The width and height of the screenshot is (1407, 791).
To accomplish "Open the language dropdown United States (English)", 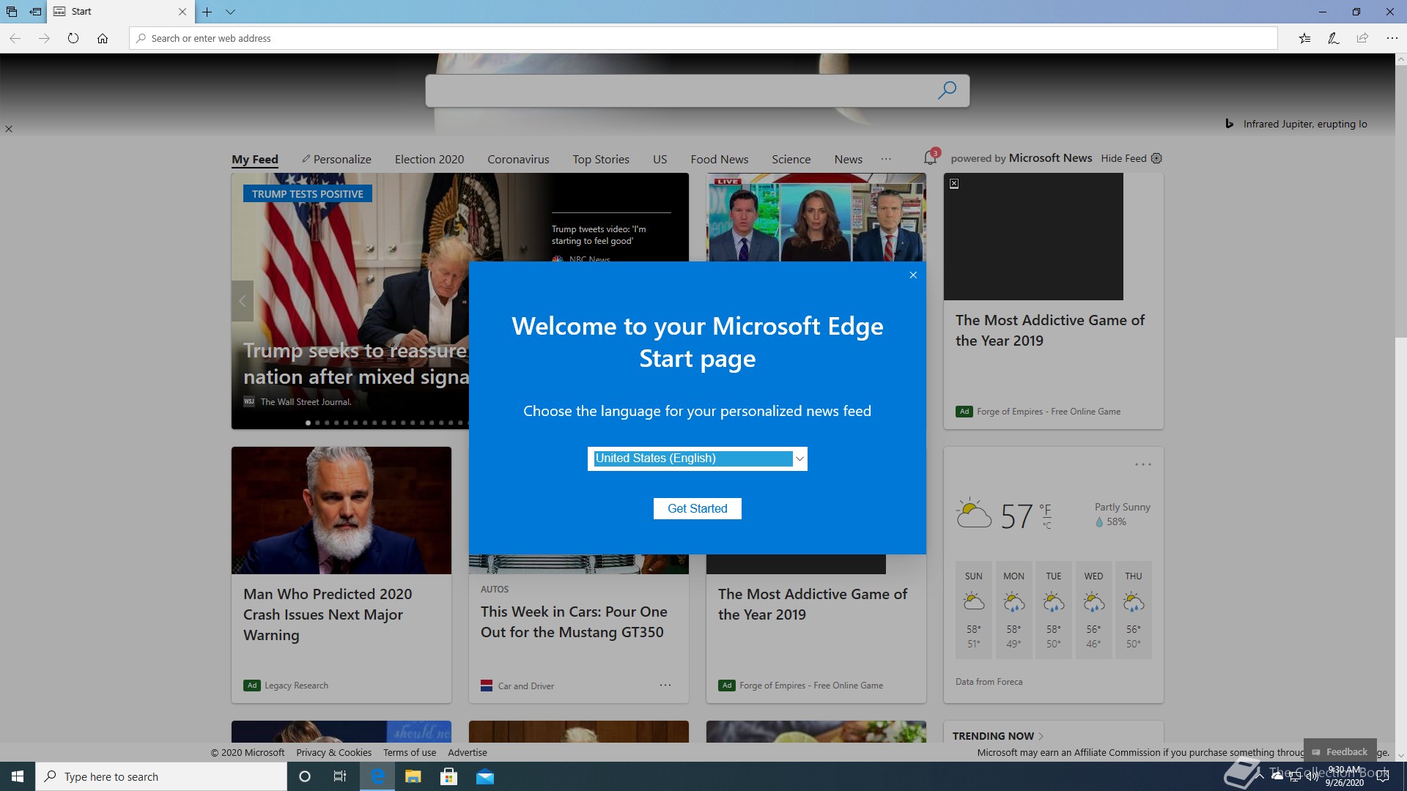I will tap(698, 458).
